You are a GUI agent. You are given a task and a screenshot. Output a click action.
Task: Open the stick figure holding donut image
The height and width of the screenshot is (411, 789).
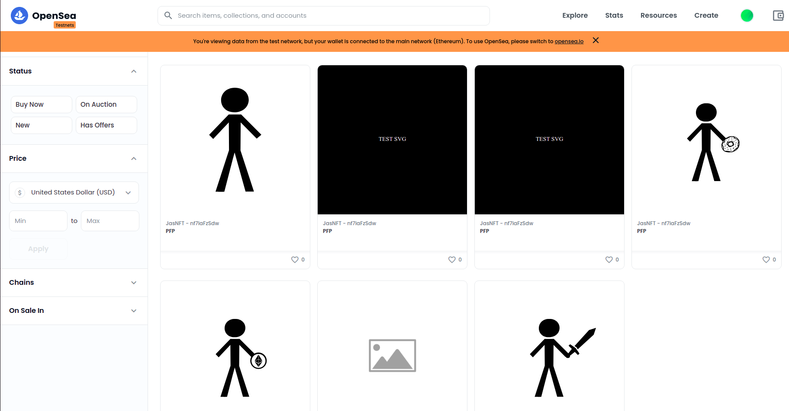[706, 140]
